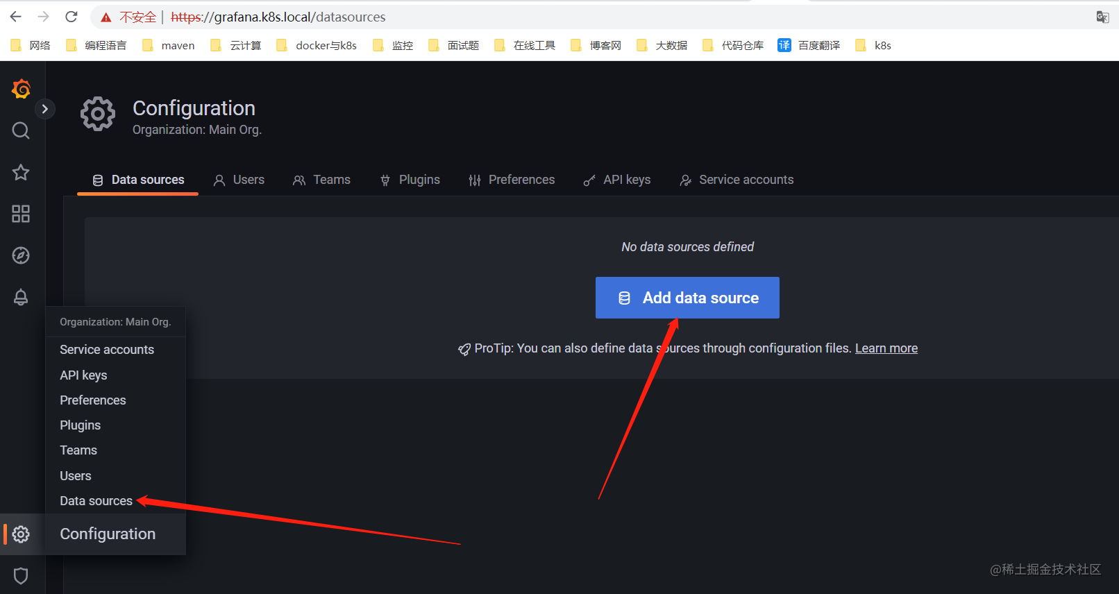
Task: Reload the page with the refresh icon
Action: 71,17
